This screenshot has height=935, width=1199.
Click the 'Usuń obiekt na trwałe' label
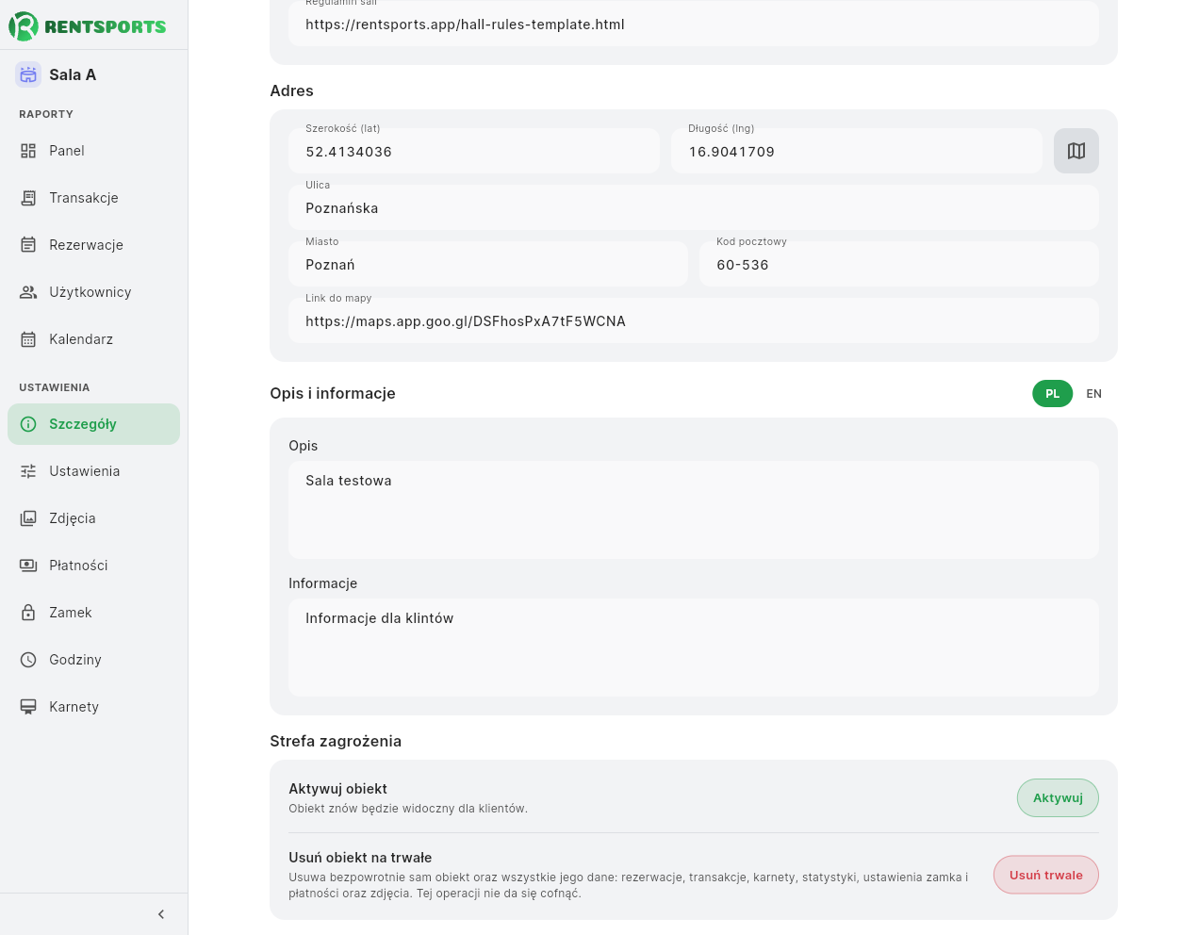click(x=360, y=858)
